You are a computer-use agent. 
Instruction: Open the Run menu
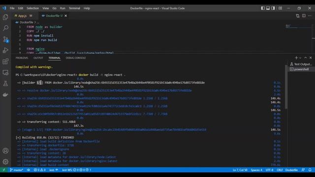tap(63, 8)
